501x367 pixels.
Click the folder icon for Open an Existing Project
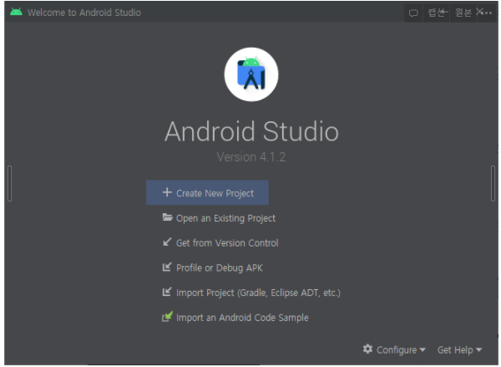click(167, 217)
